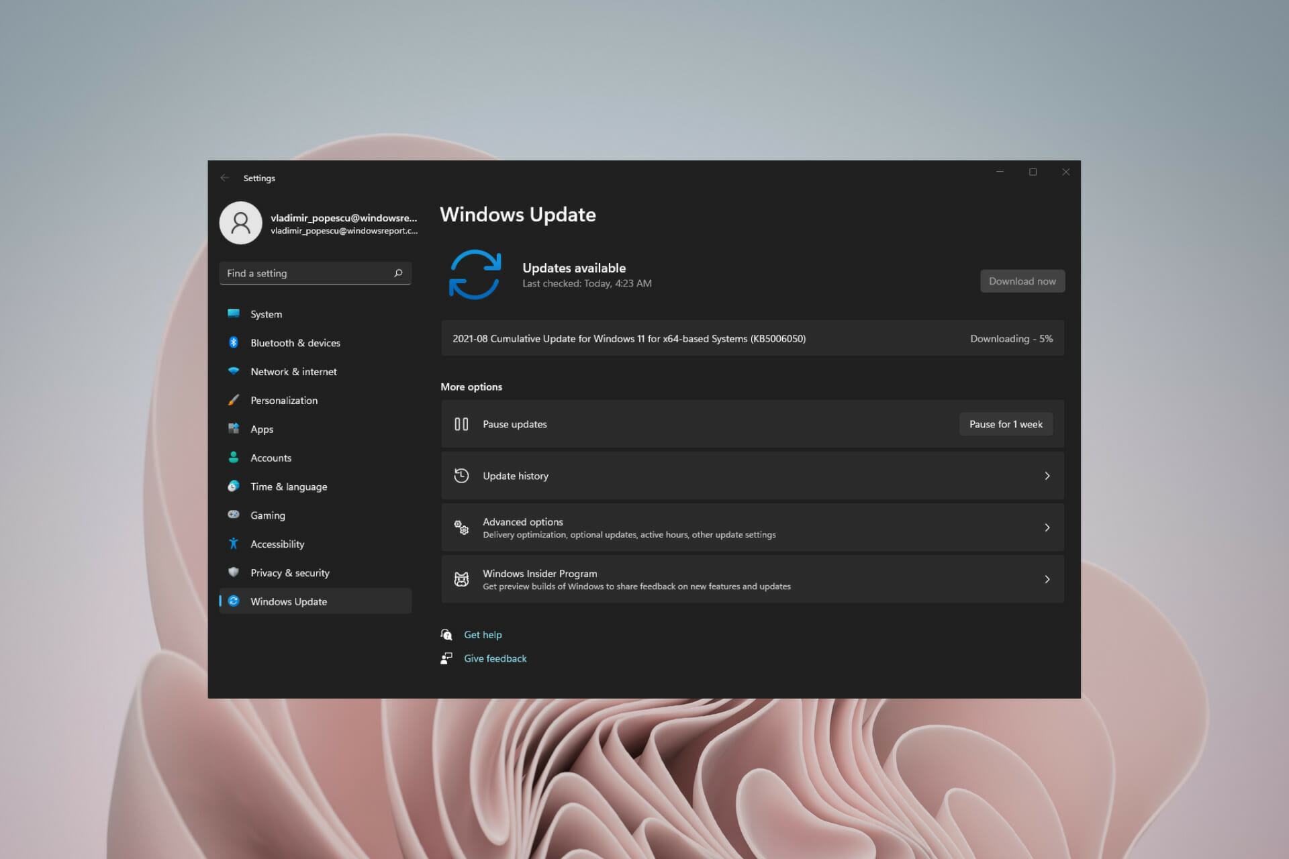
Task: Click the large blue update sync icon
Action: [475, 274]
